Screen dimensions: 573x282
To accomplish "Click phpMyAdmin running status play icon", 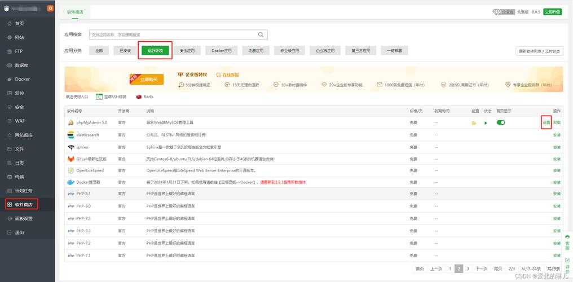I will pos(486,123).
